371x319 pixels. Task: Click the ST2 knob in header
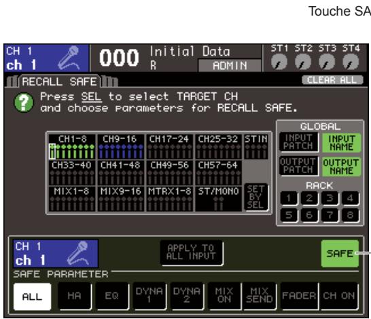303,62
